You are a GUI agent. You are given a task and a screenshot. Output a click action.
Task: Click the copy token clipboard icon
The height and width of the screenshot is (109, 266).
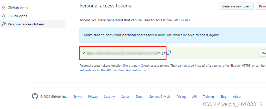pos(169,53)
